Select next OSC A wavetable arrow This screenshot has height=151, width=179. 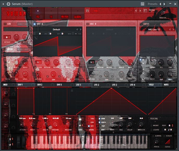pos(81,29)
